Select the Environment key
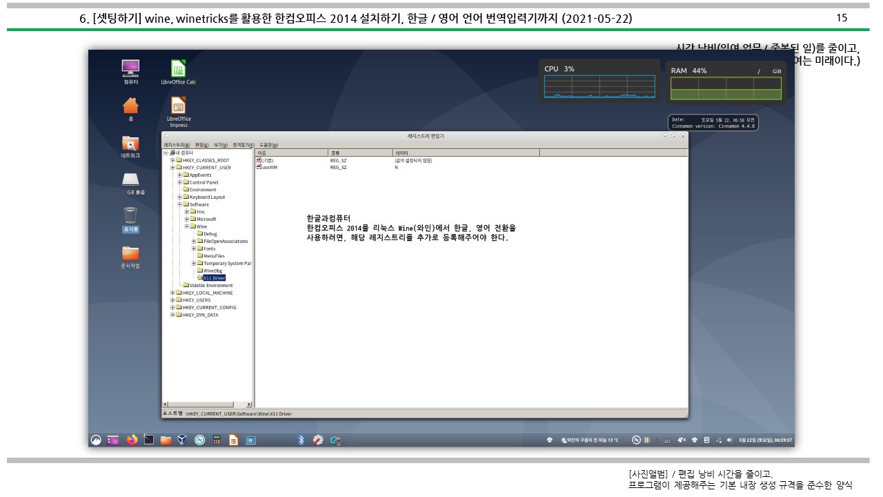Screen dimensions: 883x497 203,190
